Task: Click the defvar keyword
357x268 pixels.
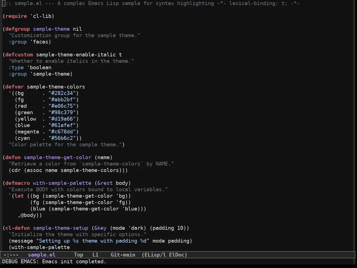Action: pos(15,87)
